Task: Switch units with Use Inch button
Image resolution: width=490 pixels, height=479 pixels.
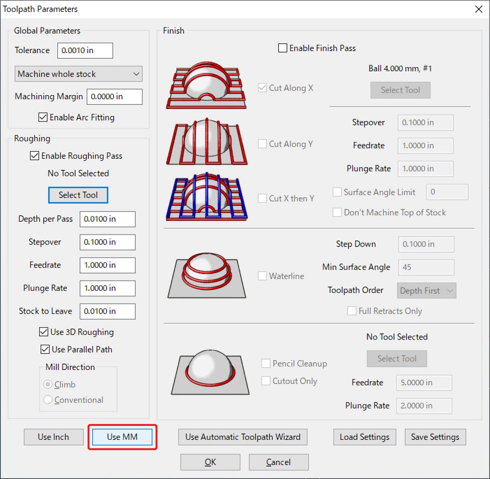Action: tap(54, 437)
